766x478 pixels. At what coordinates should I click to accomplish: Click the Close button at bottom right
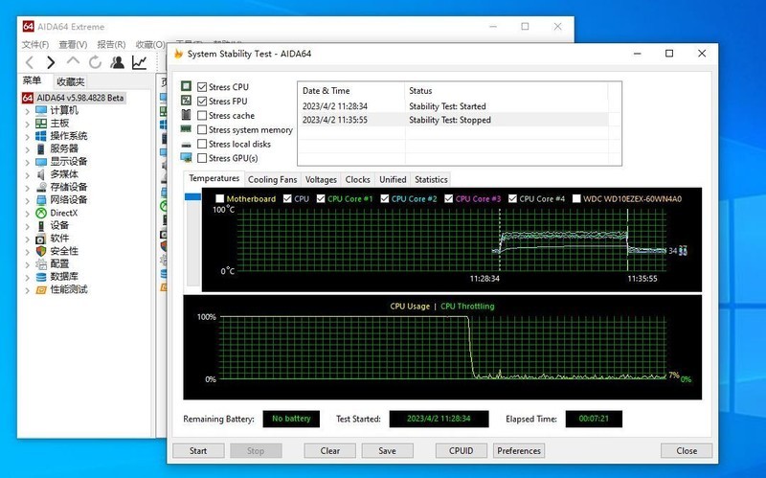[687, 450]
